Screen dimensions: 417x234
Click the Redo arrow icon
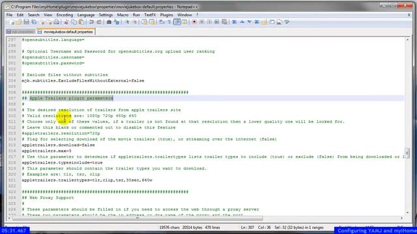click(99, 22)
